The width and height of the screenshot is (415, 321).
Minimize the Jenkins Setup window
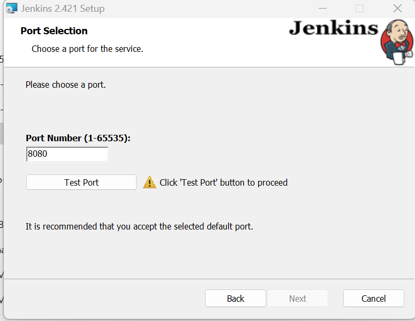click(322, 9)
